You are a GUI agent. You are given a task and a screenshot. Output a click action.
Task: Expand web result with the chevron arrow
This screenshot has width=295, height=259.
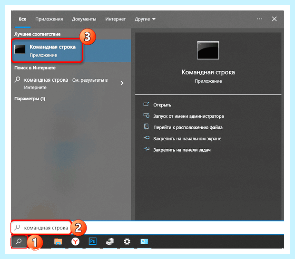pyautogui.click(x=122, y=83)
